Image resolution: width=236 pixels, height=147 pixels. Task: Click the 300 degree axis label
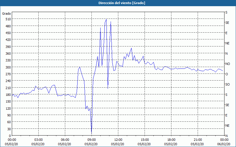(8, 67)
